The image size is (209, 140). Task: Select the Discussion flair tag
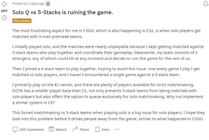coord(22,21)
